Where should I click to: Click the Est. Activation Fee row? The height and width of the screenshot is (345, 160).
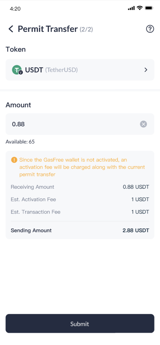click(x=80, y=200)
